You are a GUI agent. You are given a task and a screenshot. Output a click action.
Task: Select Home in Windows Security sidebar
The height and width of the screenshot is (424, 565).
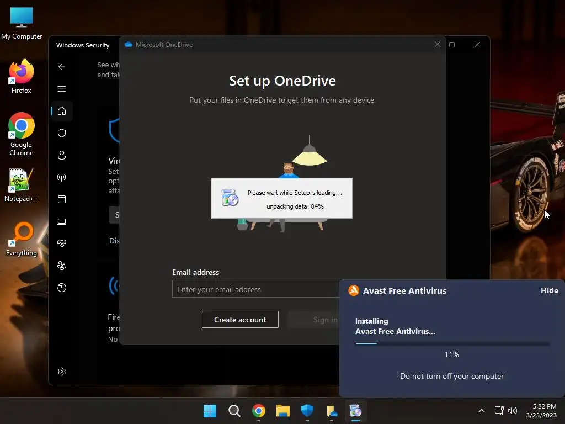(62, 110)
